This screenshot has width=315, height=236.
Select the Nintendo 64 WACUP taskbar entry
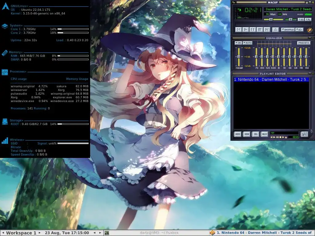coord(261,233)
